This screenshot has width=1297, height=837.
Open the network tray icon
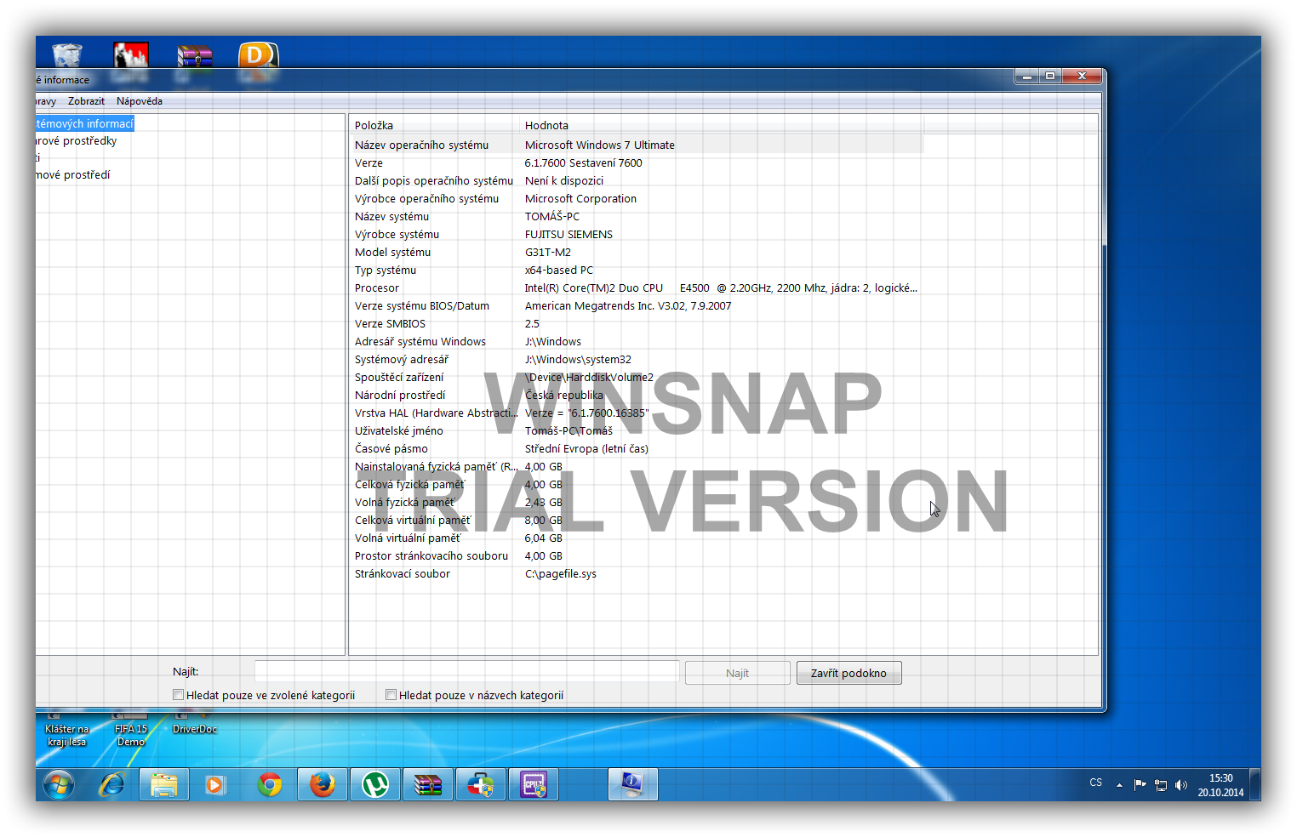pyautogui.click(x=1161, y=785)
